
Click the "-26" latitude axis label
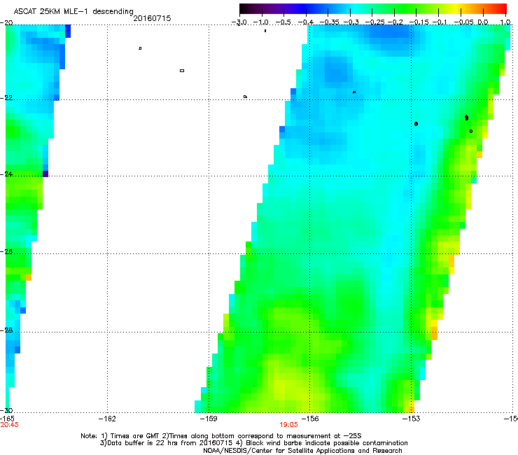(x=6, y=252)
